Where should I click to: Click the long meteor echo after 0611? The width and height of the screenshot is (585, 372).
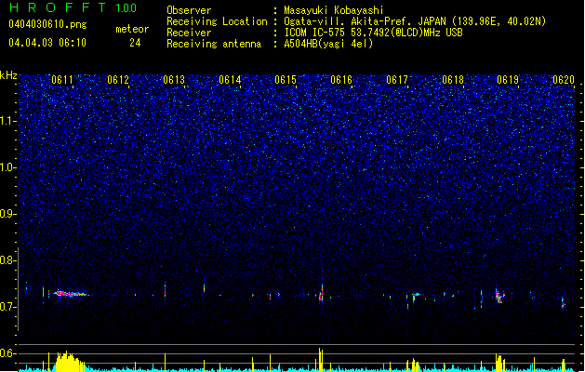71,294
